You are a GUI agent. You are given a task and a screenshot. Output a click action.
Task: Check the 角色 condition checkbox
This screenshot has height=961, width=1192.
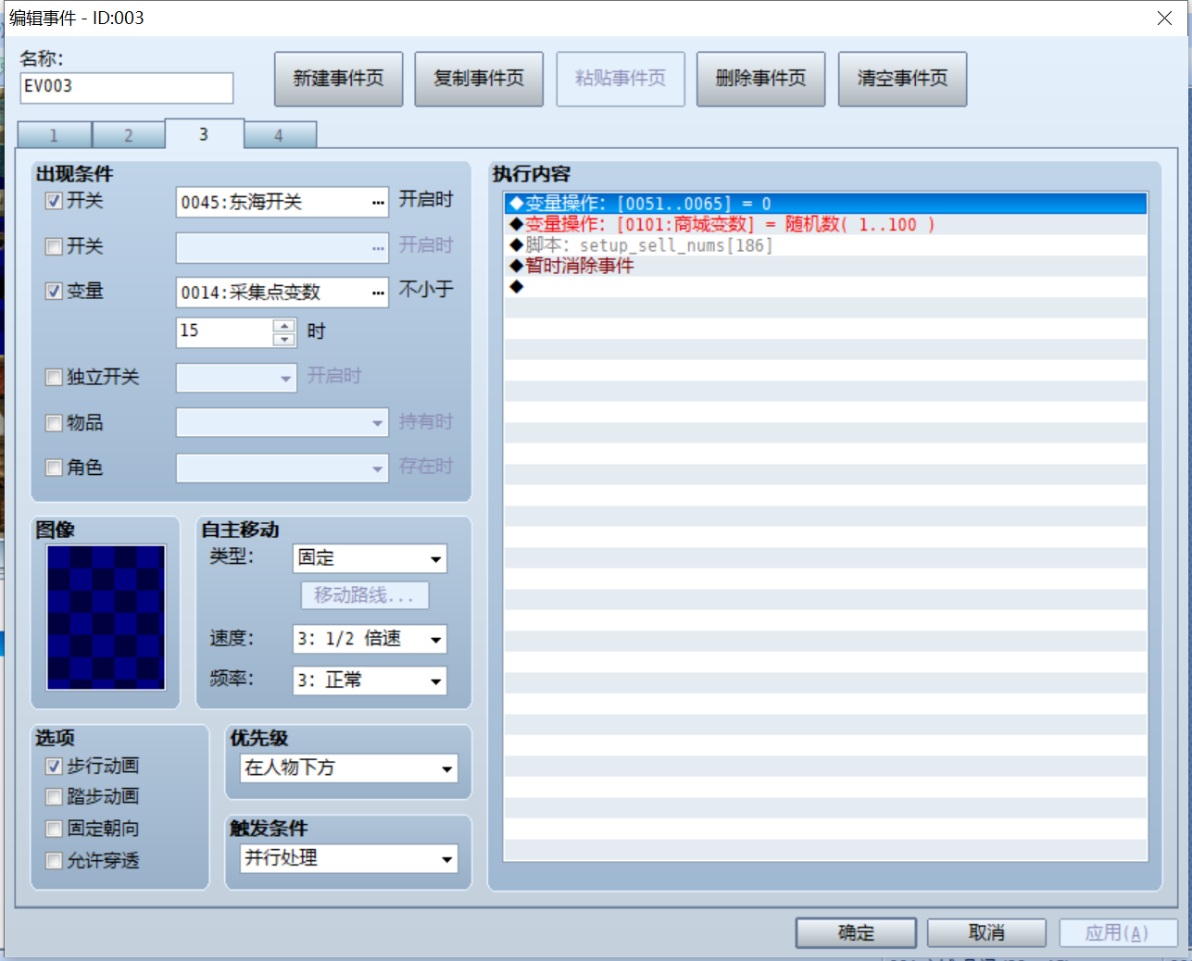54,468
